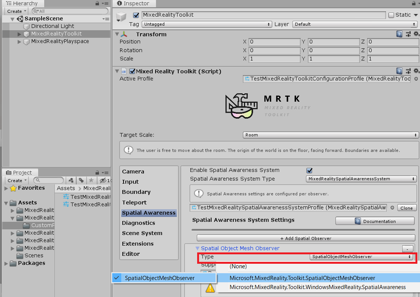Viewport: 420px width, 297px height.
Task: Click the SampleScene Unity icon
Action: point(20,19)
